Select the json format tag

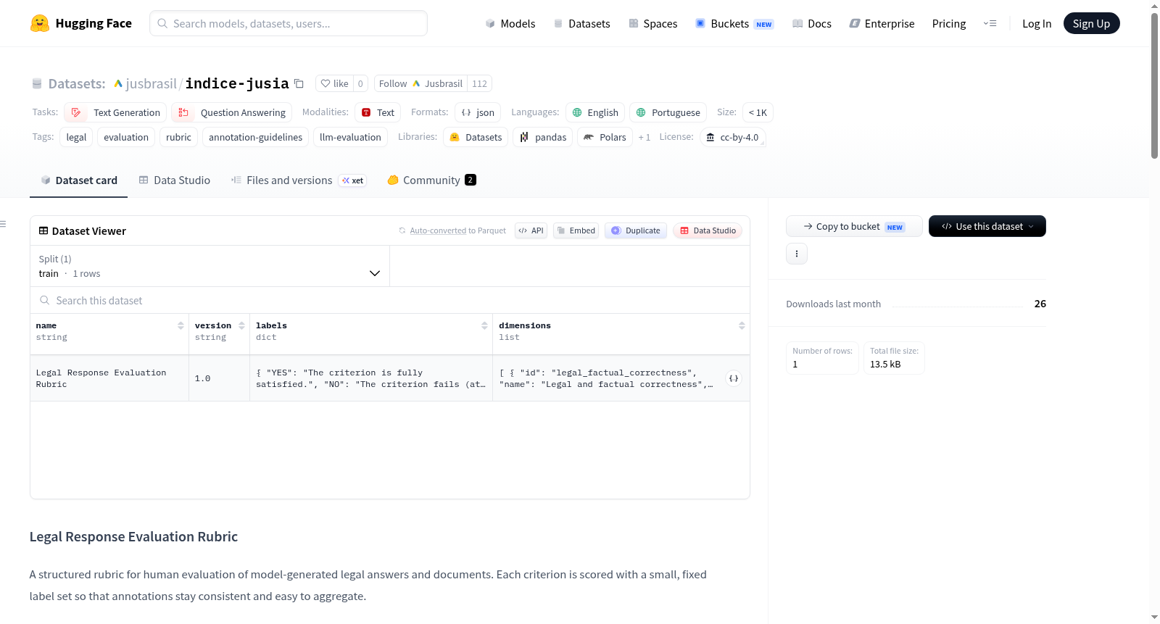(478, 112)
